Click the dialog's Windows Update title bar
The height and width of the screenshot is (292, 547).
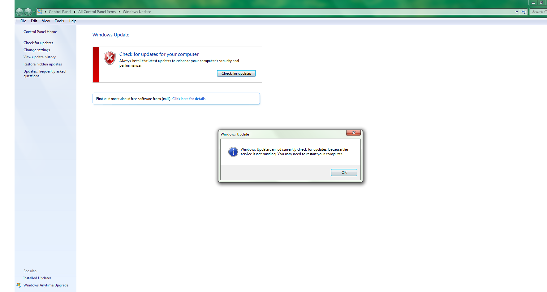[x=235, y=134]
